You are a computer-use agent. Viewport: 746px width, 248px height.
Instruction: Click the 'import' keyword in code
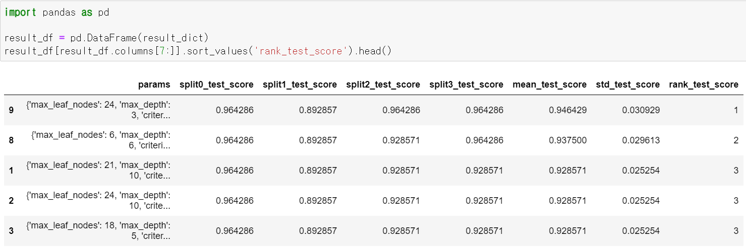coord(20,12)
